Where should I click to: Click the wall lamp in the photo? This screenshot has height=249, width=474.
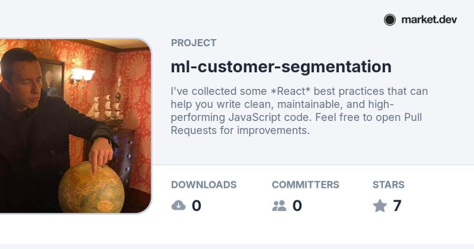tap(82, 75)
